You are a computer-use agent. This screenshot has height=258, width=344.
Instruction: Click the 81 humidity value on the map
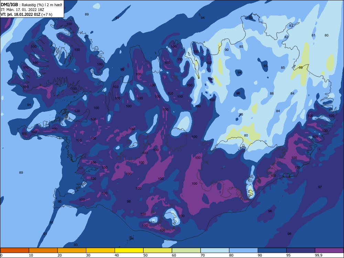[x=313, y=35]
